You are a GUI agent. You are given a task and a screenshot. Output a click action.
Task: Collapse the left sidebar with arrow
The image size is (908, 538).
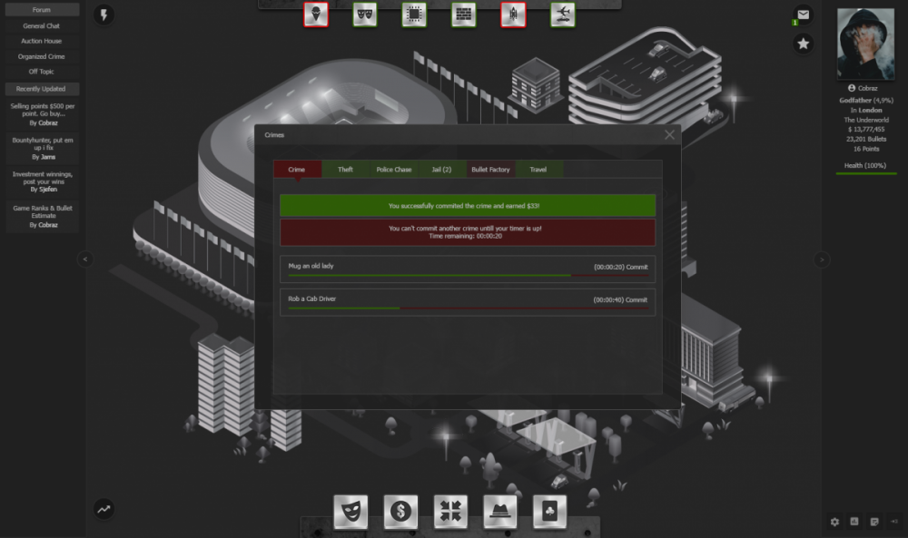click(85, 259)
